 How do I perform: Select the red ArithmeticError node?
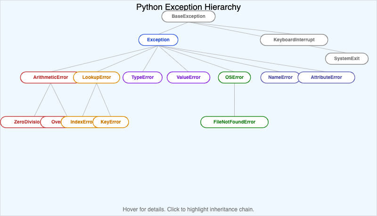click(46, 77)
